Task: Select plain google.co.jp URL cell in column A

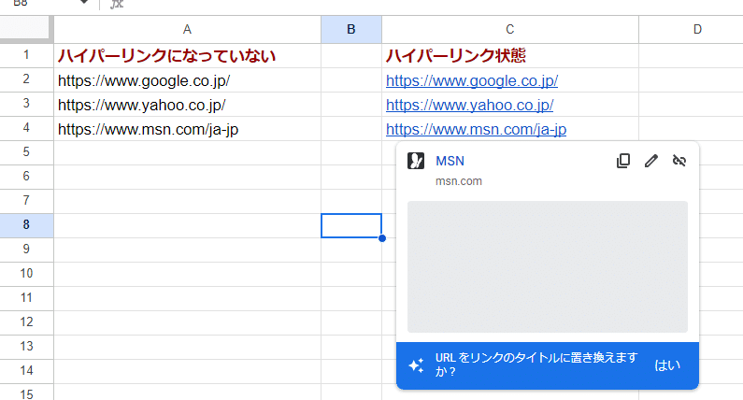Action: 187,80
